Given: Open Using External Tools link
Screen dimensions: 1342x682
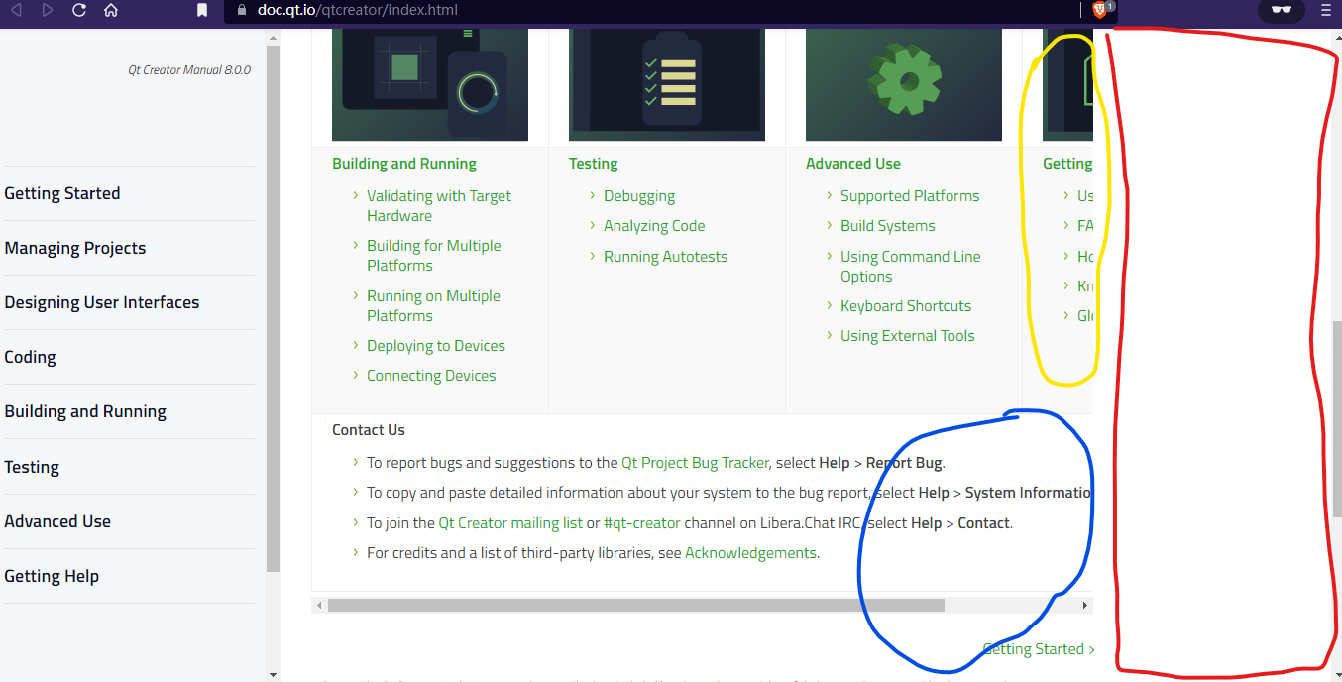Looking at the screenshot, I should pos(908,336).
